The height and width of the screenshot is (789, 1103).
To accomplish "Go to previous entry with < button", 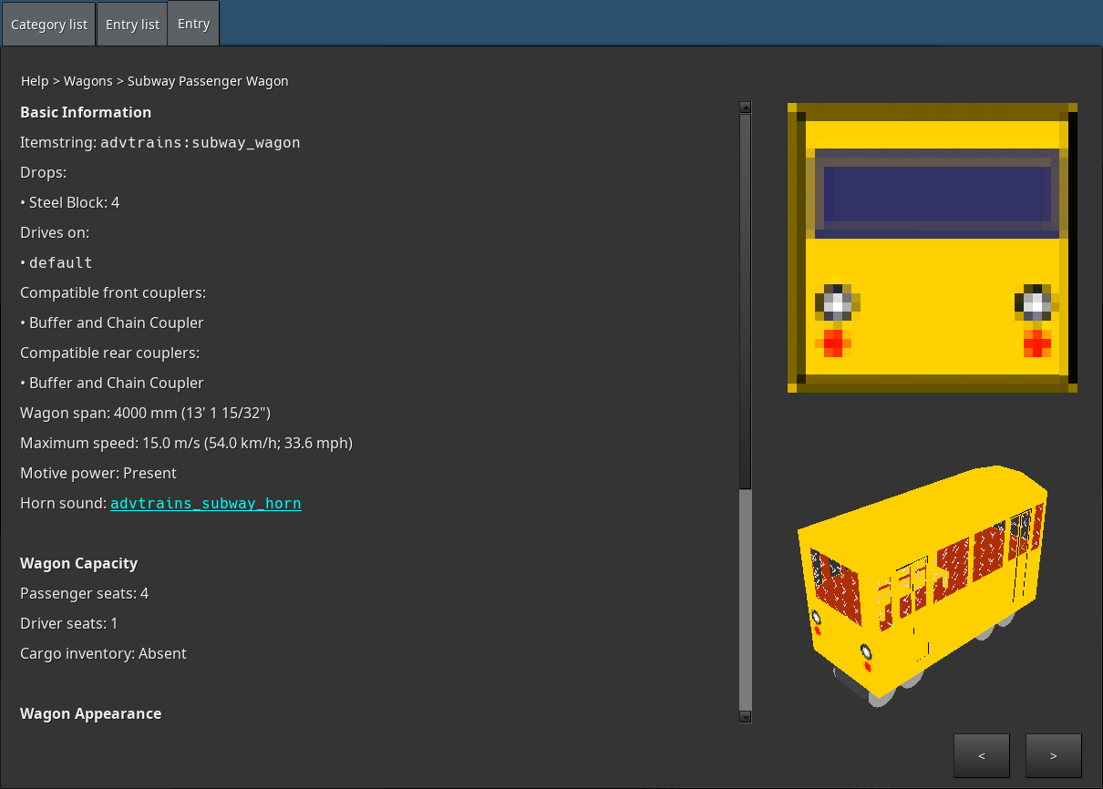I will 981,755.
